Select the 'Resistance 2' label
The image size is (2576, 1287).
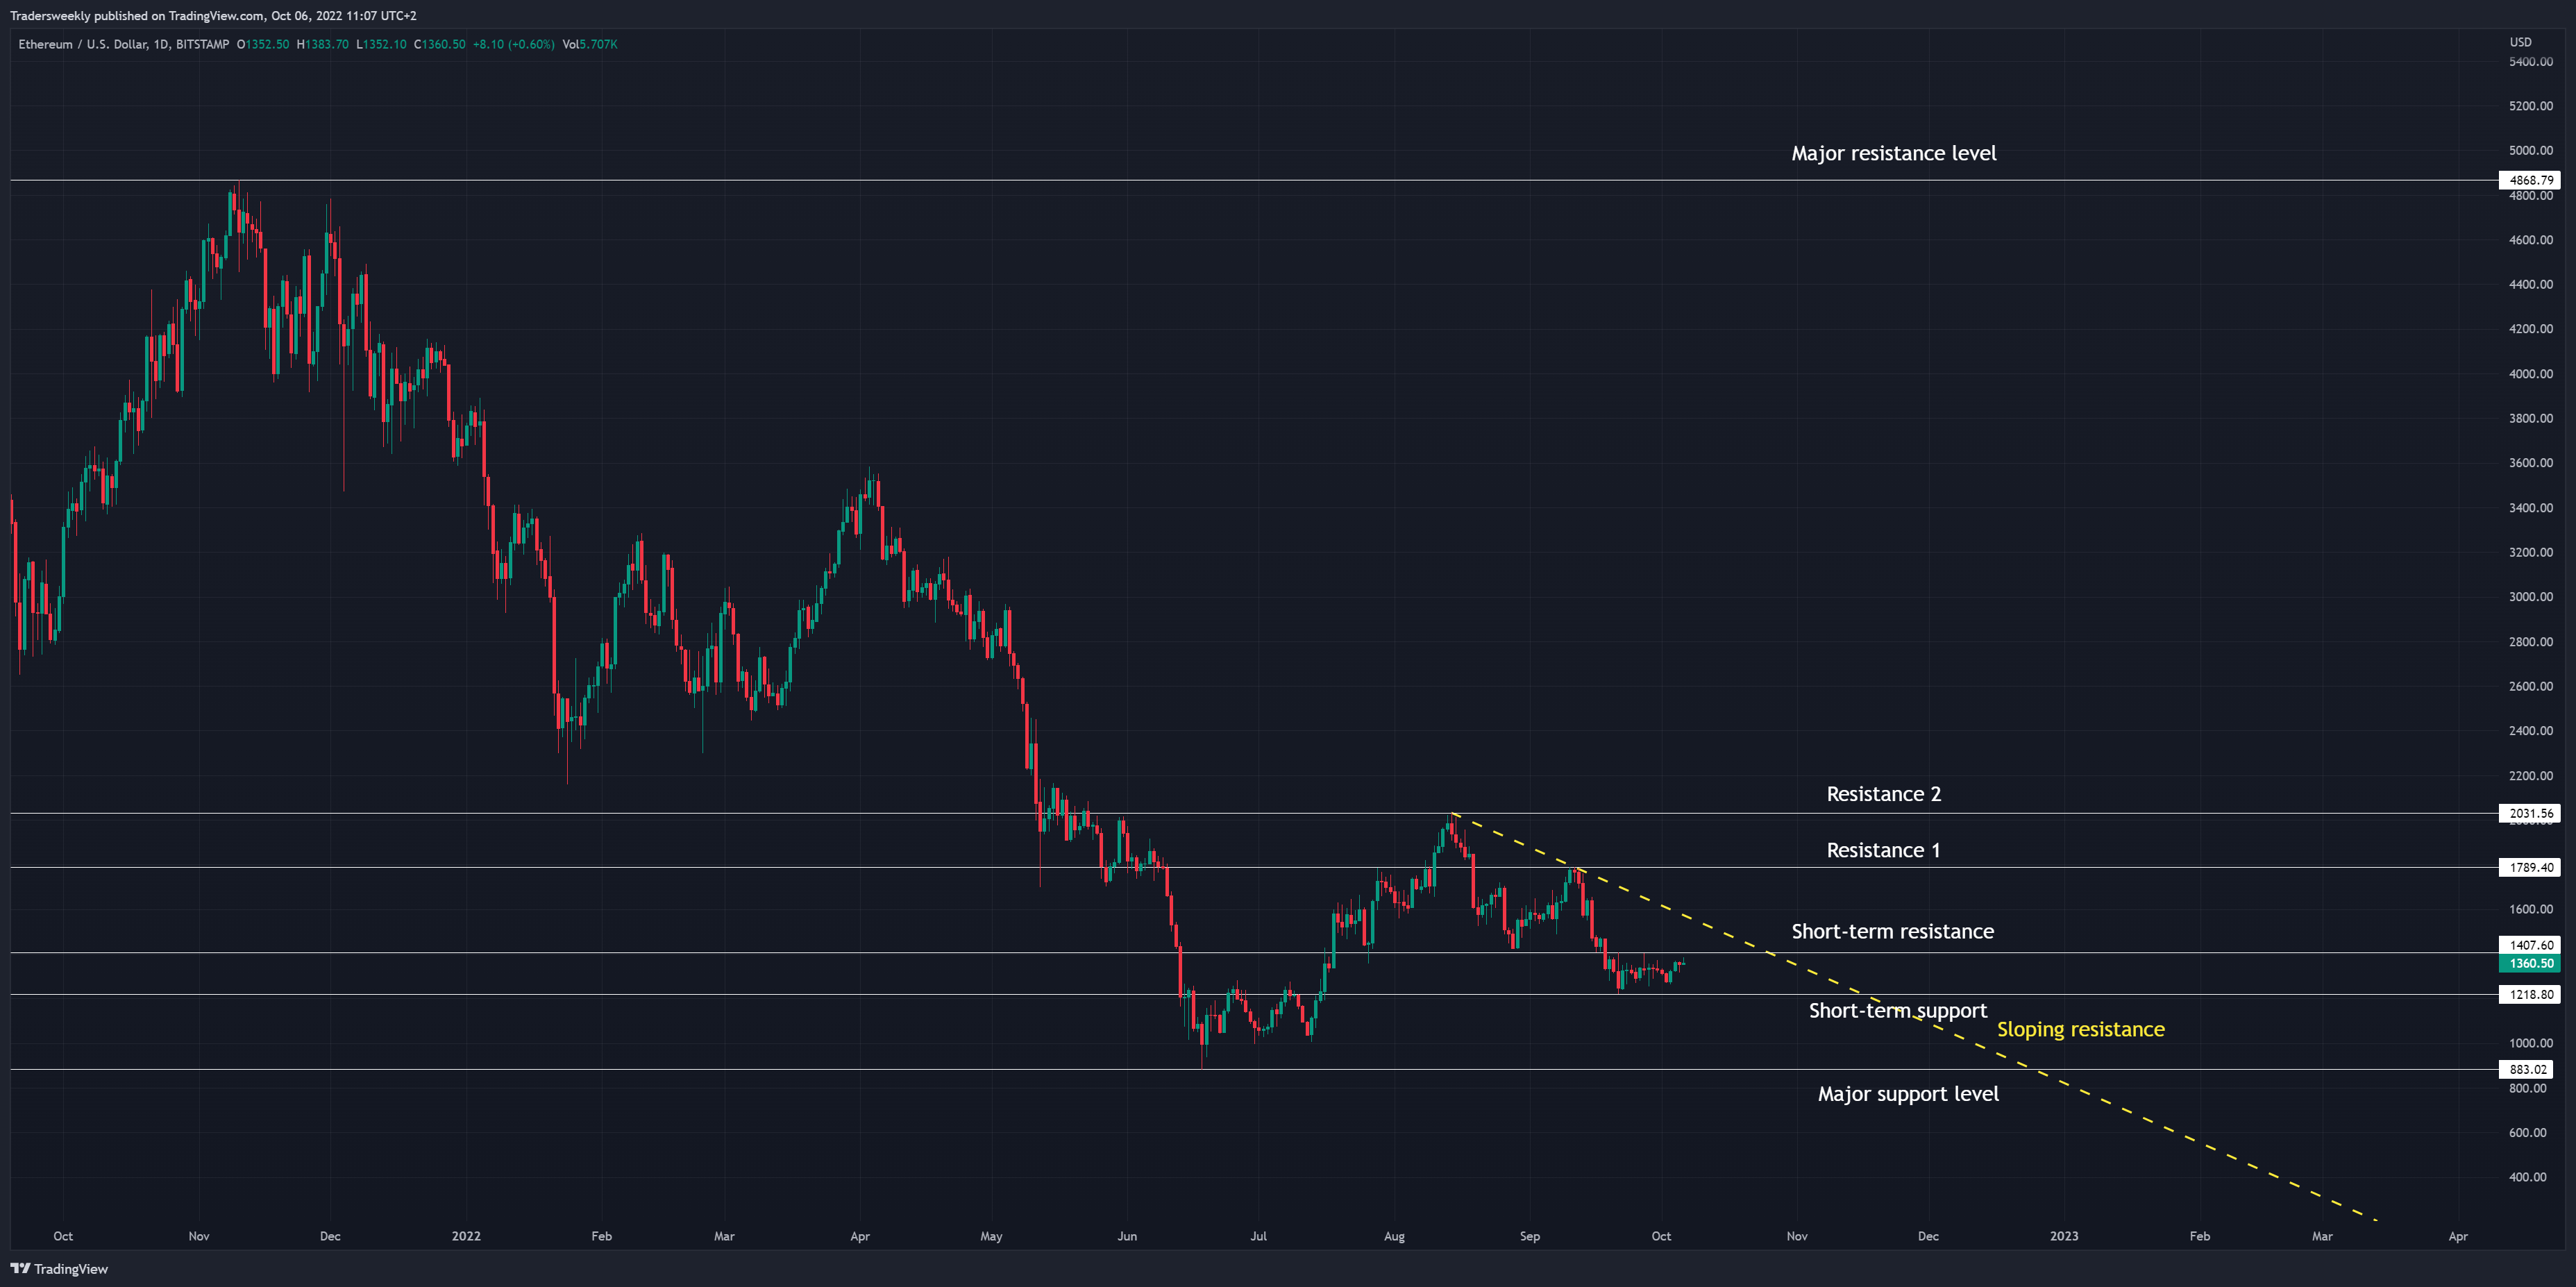[1883, 794]
